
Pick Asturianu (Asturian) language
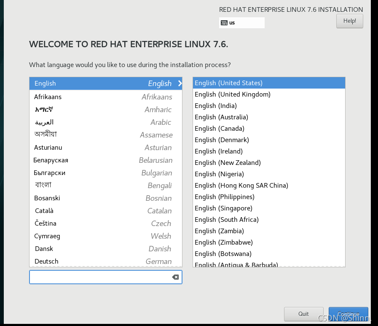[x=106, y=148]
